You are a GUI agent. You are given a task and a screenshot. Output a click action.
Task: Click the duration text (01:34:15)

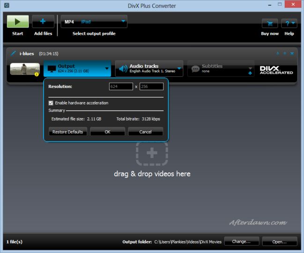point(48,54)
